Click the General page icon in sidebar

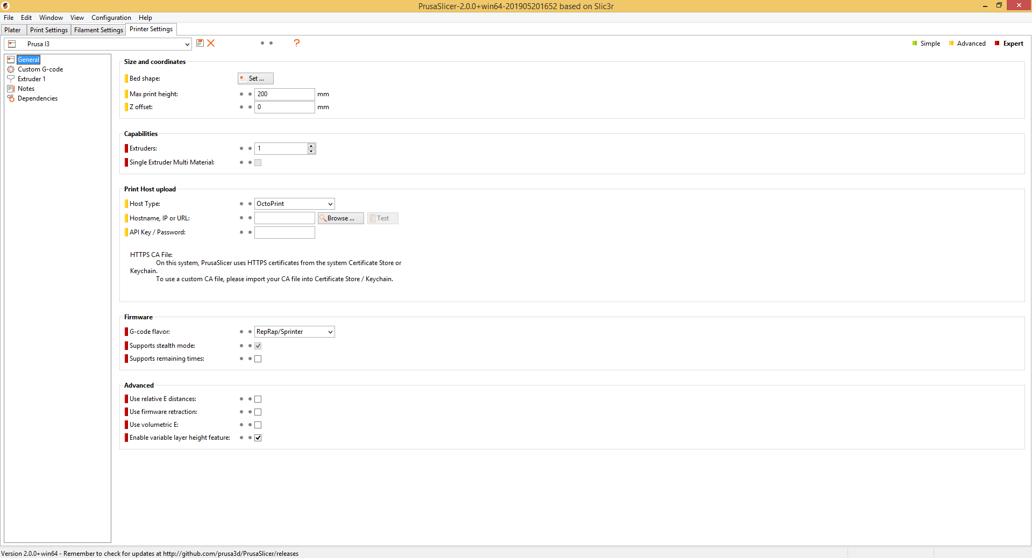pos(11,60)
